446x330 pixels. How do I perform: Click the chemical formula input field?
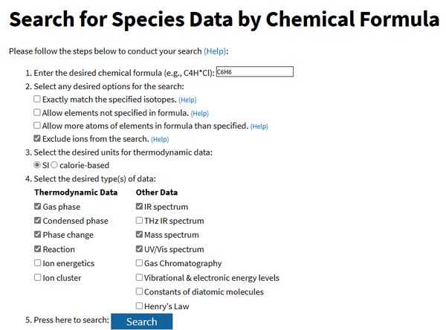click(x=254, y=72)
